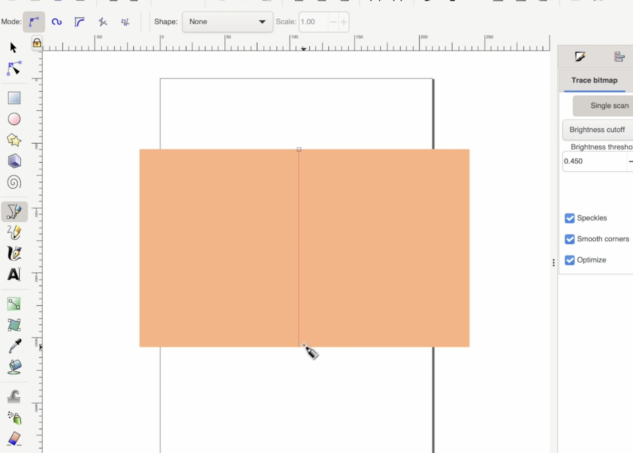
Task: Select the Text tool
Action: point(14,274)
